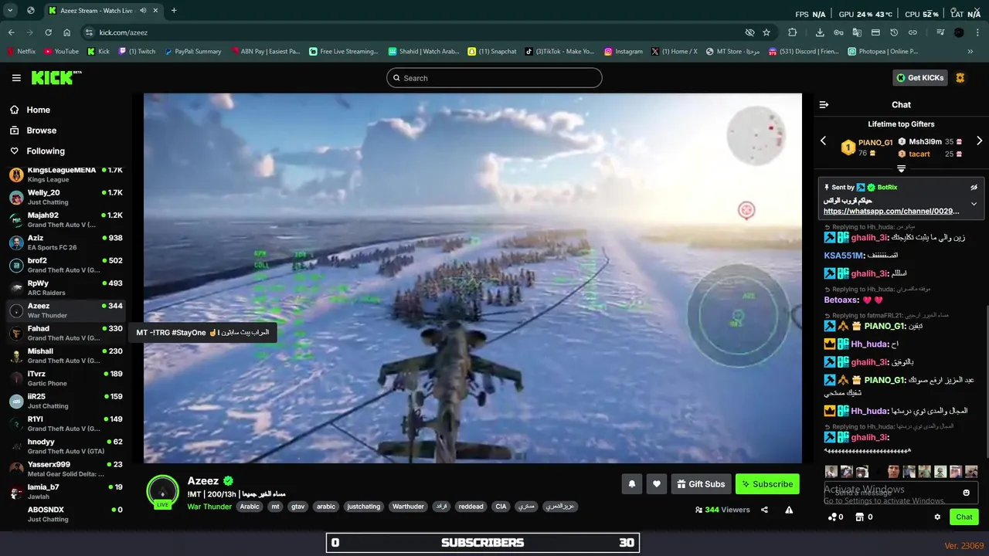Open KingsLeagueMENA channel in sidebar
989x556 pixels.
point(66,175)
